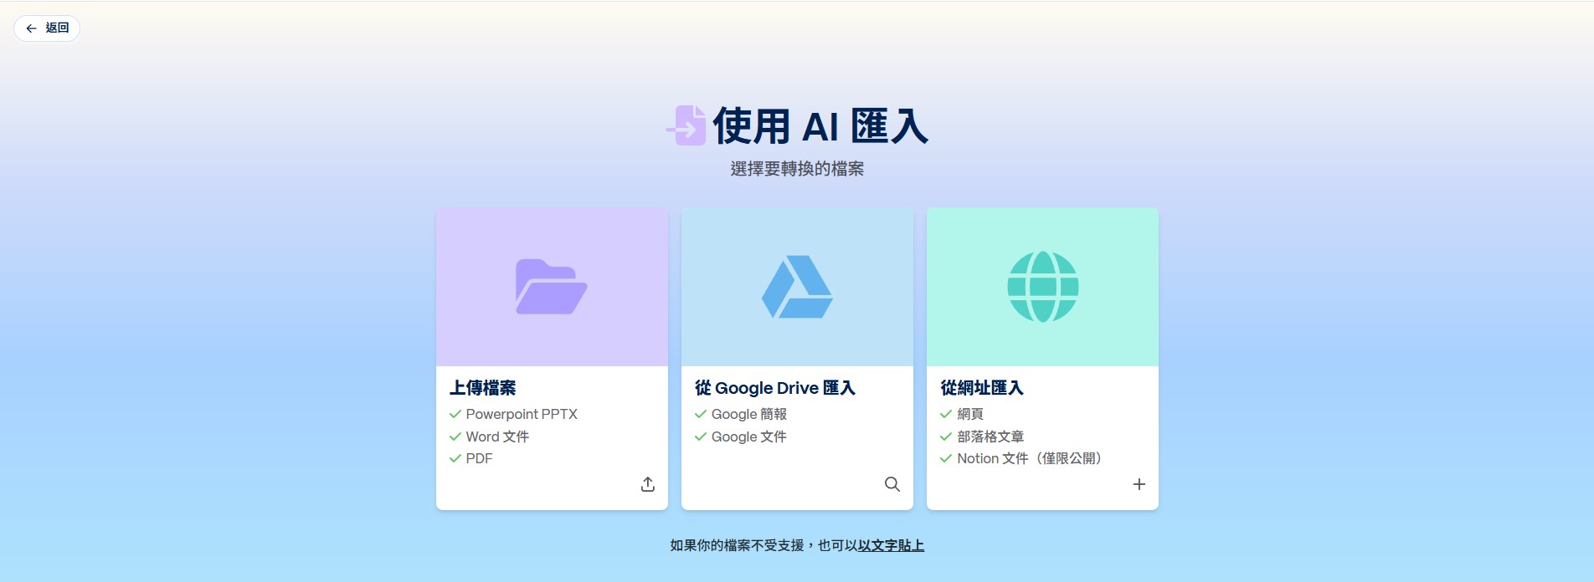Click the green globe icon
This screenshot has height=582, width=1594.
click(1042, 287)
